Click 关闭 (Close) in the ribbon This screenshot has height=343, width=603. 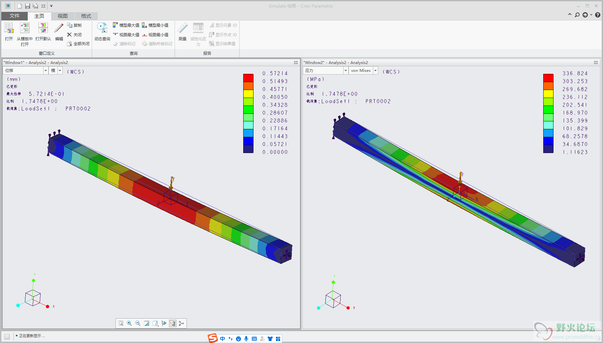coord(74,35)
